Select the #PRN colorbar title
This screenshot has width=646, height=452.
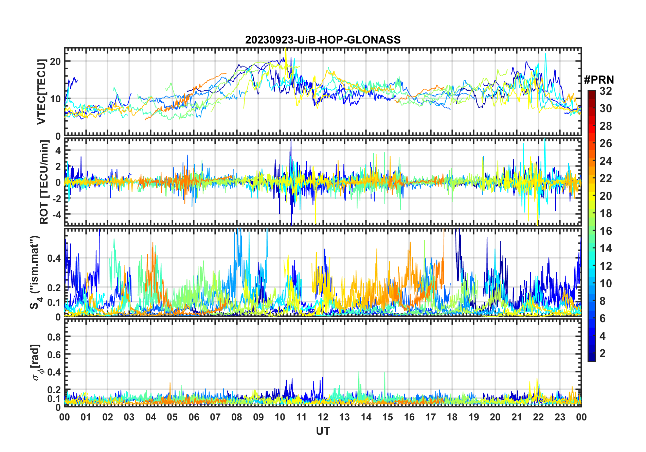(x=599, y=80)
